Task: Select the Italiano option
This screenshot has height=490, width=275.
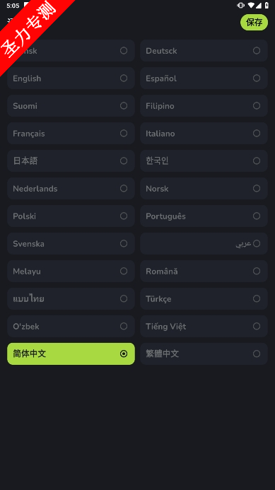Action: coord(204,134)
